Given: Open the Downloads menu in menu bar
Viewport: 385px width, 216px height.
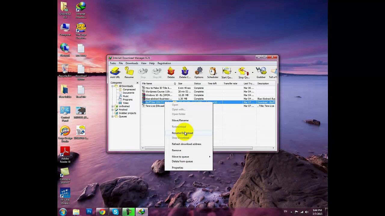Looking at the screenshot, I should click(x=132, y=63).
